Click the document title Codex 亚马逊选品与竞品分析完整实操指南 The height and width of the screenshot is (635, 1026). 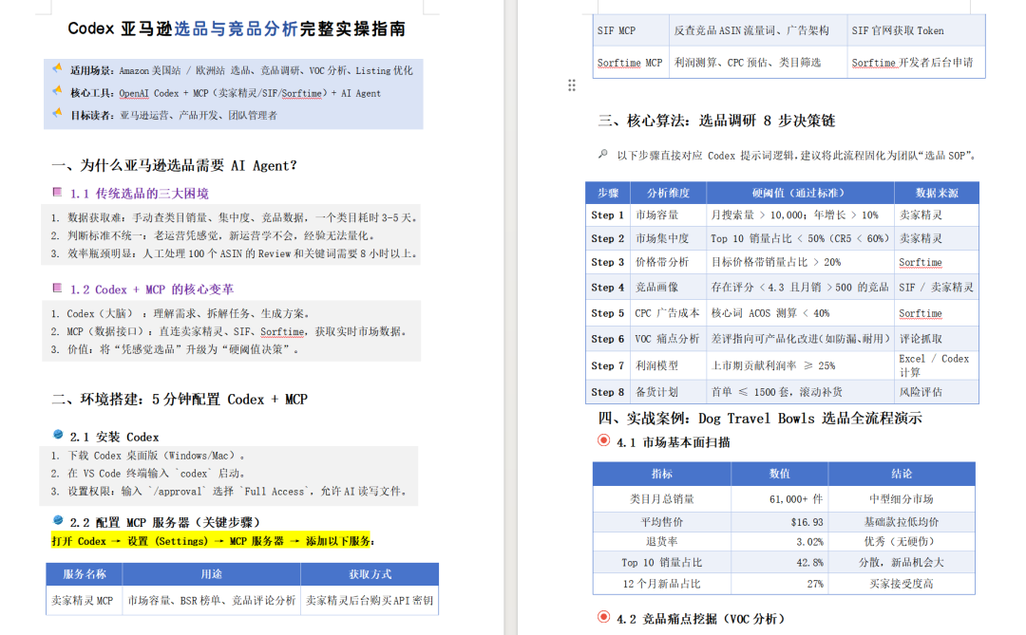coord(237,28)
